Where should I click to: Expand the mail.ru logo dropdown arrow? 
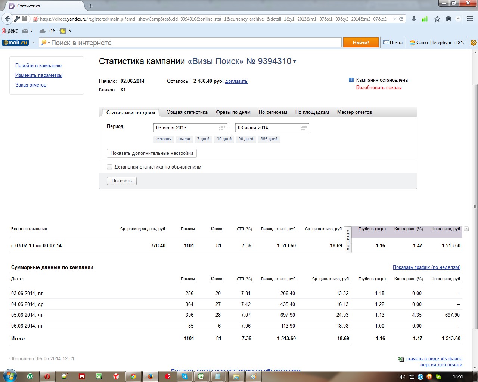(34, 43)
